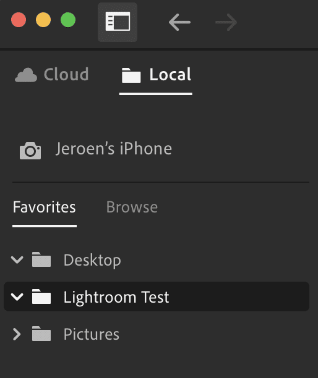
Task: Select the Lightroom Test favorite
Action: click(157, 296)
